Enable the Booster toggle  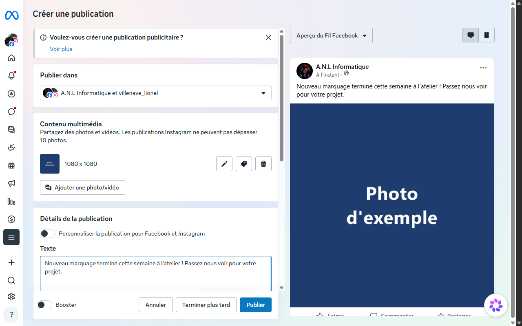[44, 305]
